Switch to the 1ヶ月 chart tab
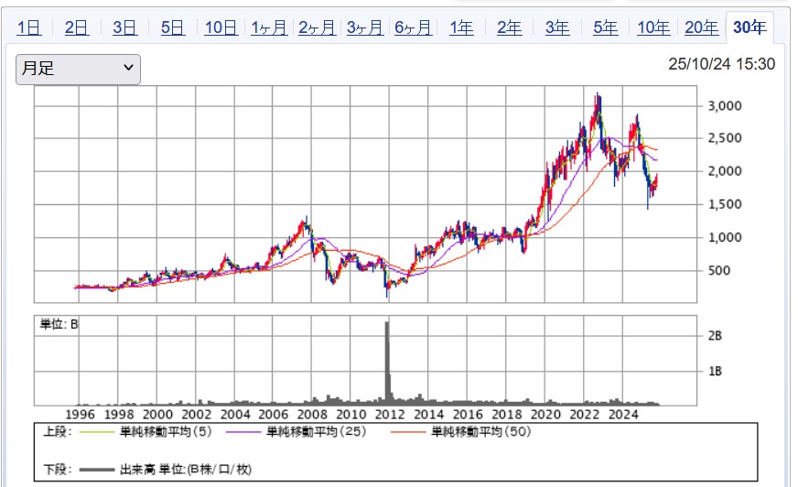 point(269,27)
